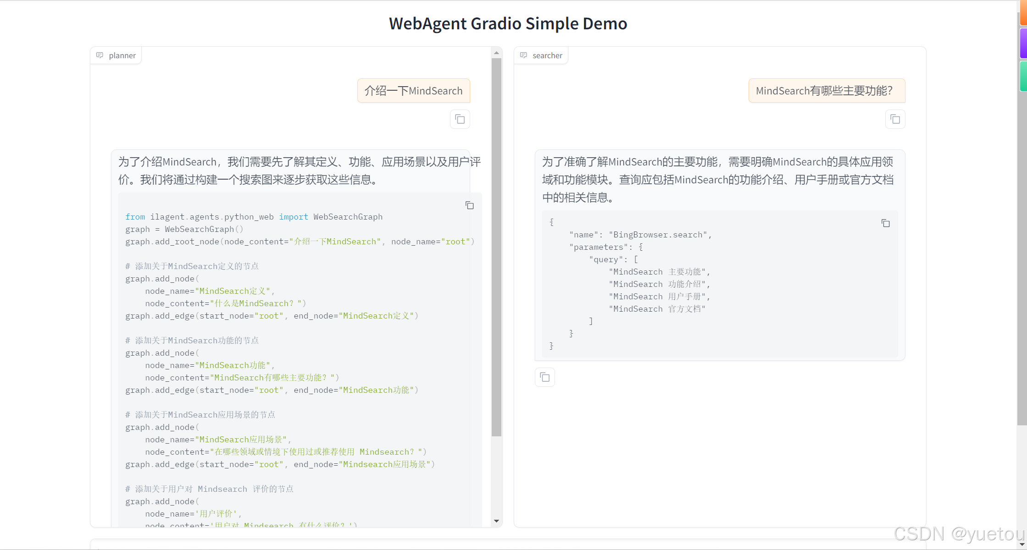Copy the '介绍一下MindSearch' user message

tap(460, 120)
